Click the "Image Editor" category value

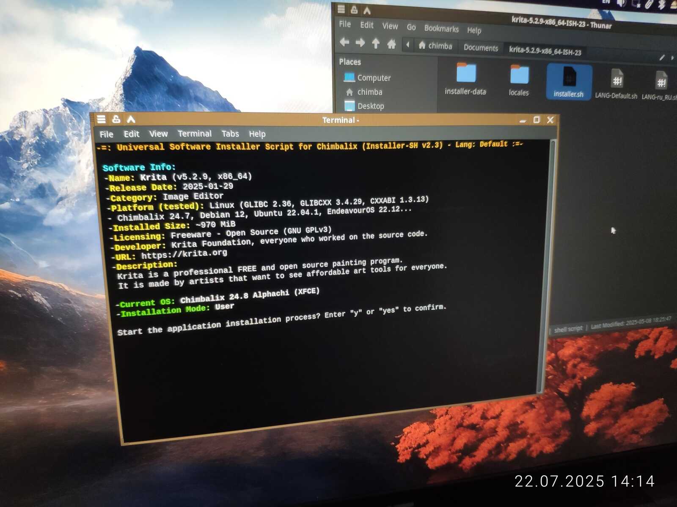193,196
